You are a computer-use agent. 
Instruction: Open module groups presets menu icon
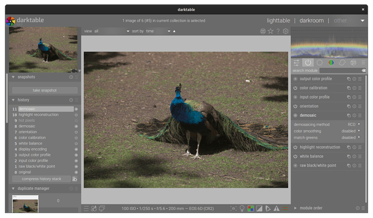[363, 63]
